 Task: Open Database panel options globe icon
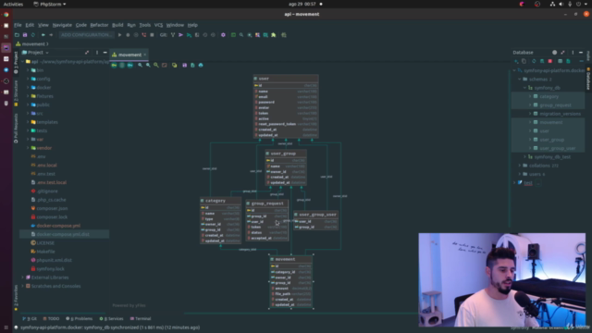coord(554,53)
